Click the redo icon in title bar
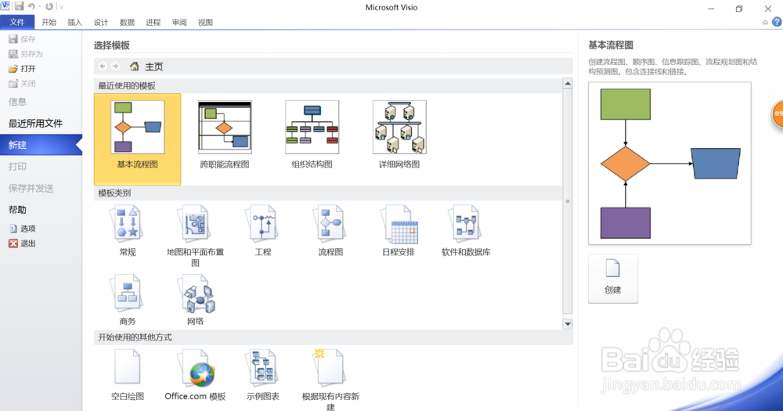Viewport: 783px width, 411px height. [x=49, y=6]
